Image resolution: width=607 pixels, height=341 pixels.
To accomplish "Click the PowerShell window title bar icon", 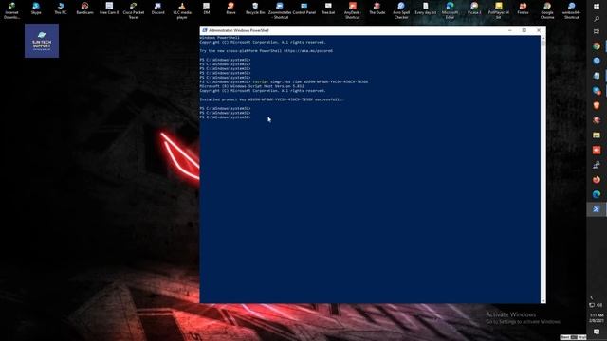I will coord(205,30).
